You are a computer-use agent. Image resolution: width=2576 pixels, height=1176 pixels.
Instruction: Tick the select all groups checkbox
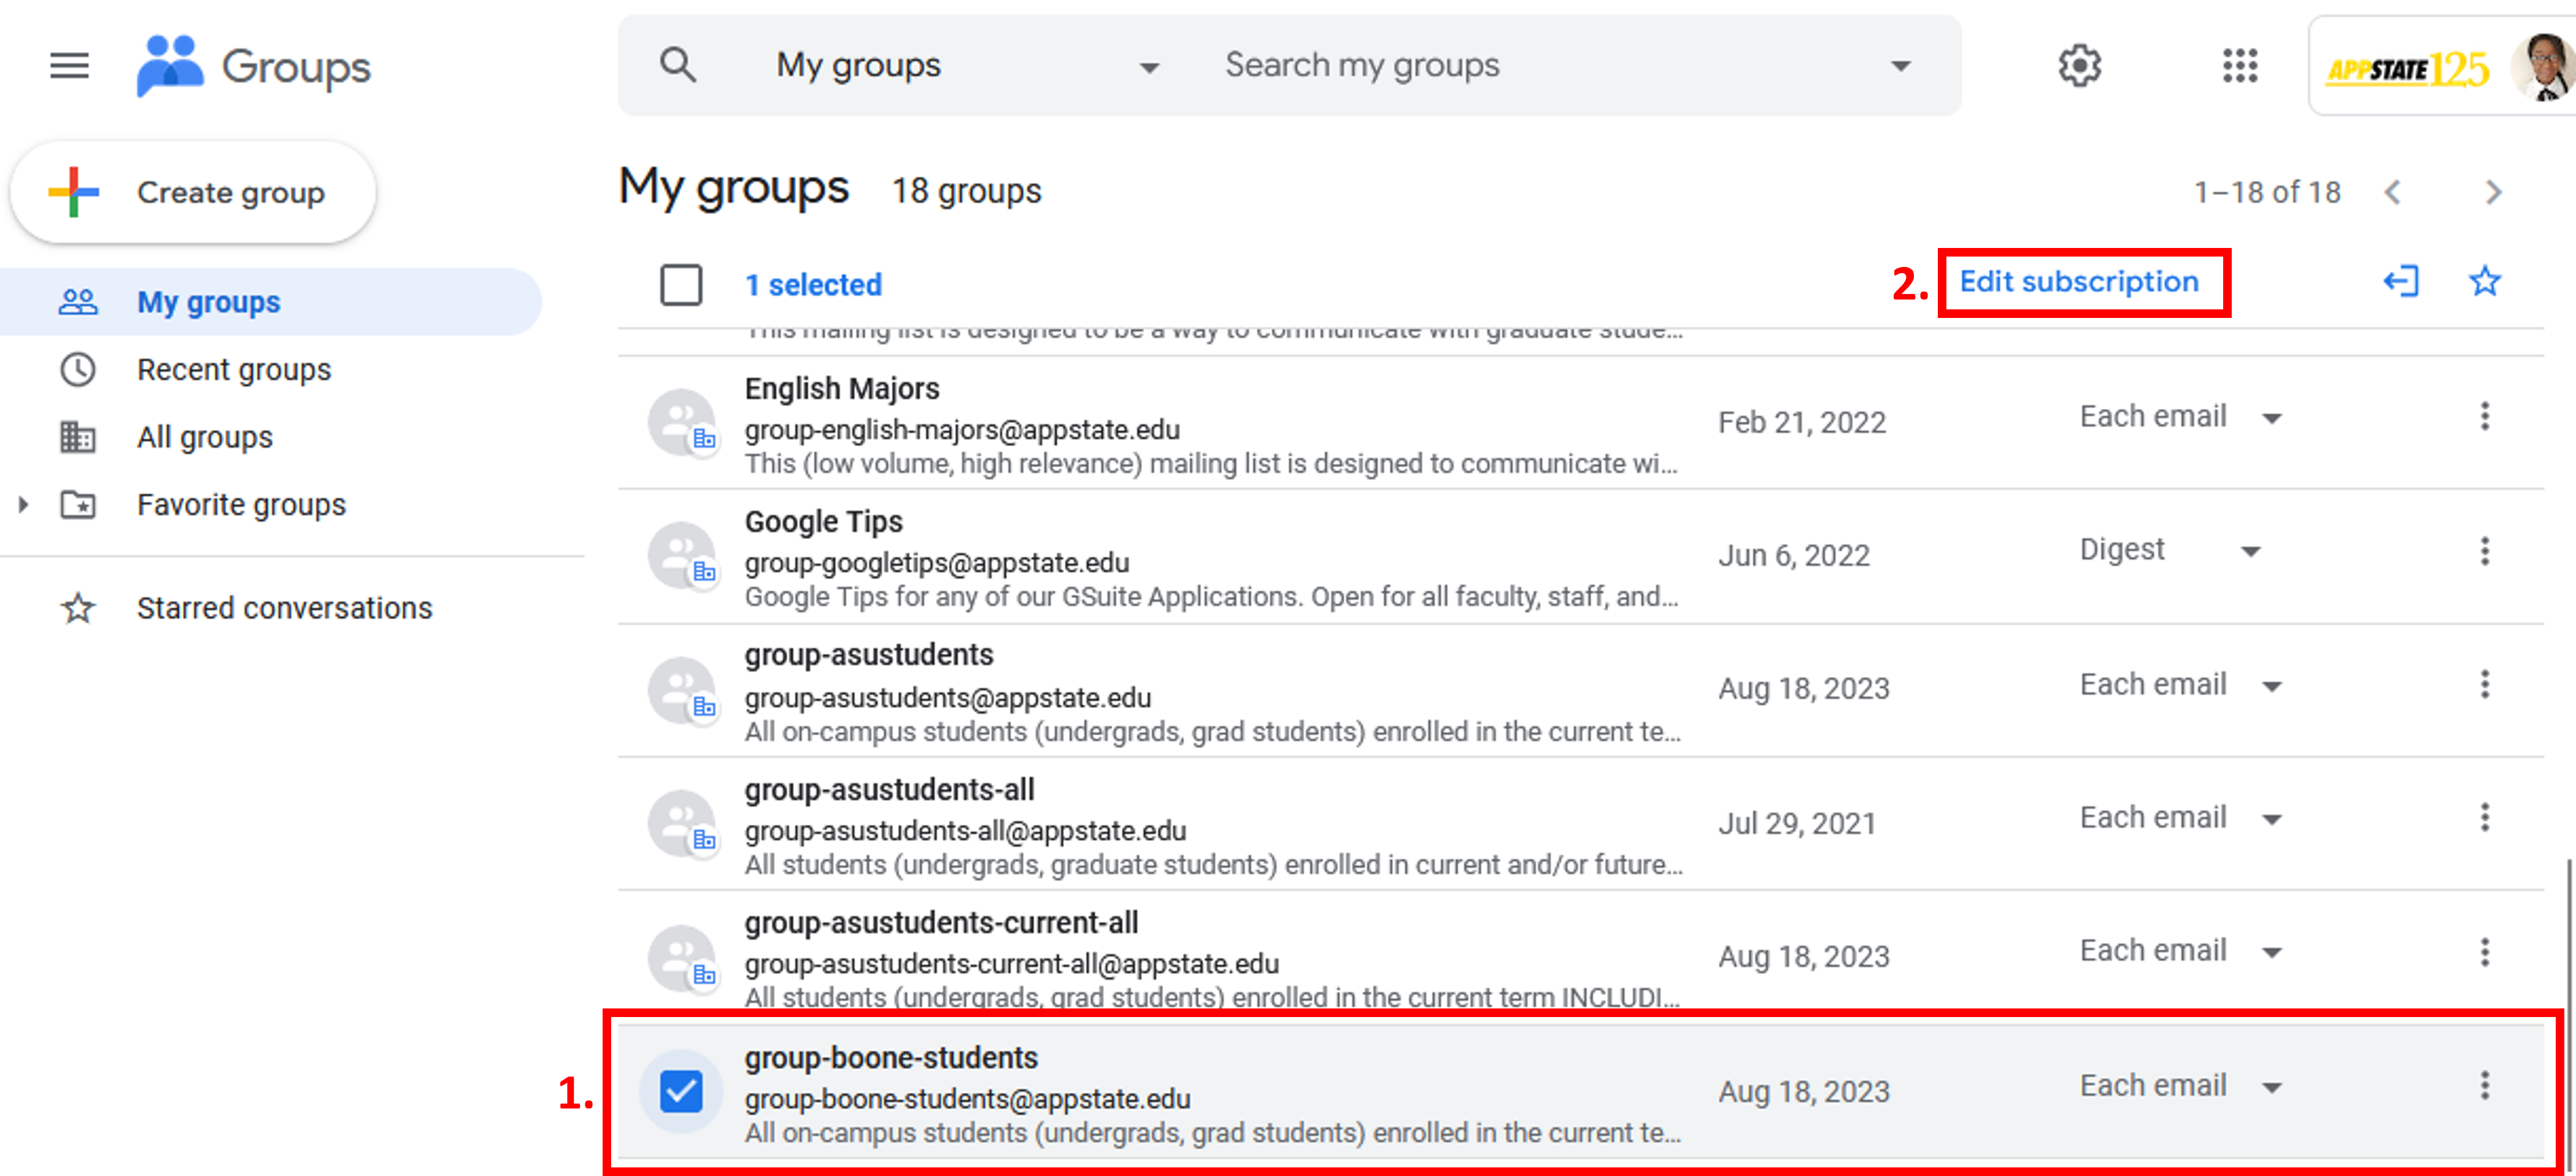point(681,285)
